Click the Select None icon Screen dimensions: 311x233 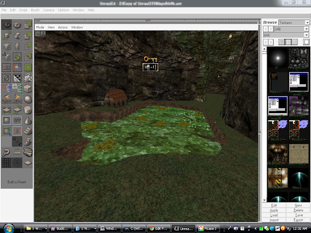pyautogui.click(x=6, y=78)
